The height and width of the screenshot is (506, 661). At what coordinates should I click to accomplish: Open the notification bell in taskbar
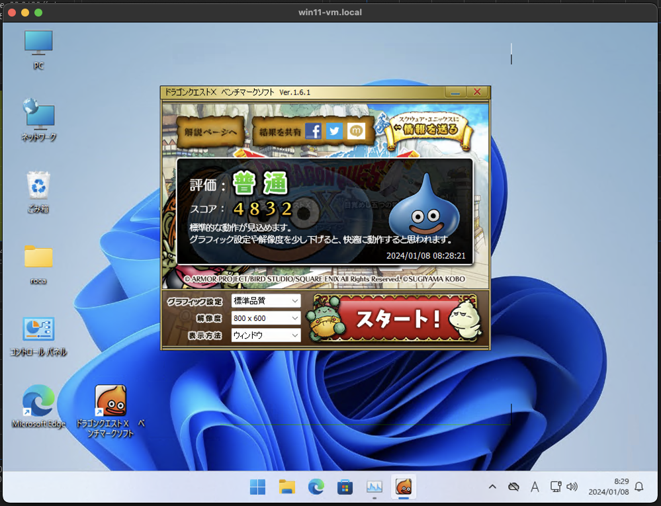pyautogui.click(x=639, y=487)
